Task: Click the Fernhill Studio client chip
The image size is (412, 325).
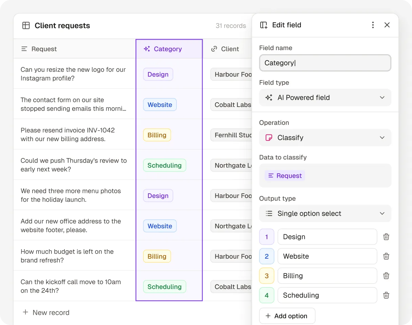Action: (x=231, y=135)
